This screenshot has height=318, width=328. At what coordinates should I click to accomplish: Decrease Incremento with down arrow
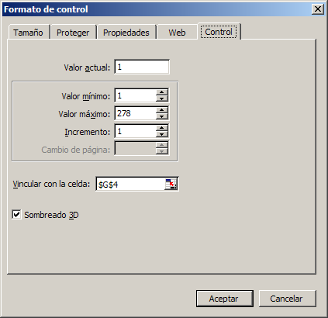point(162,134)
